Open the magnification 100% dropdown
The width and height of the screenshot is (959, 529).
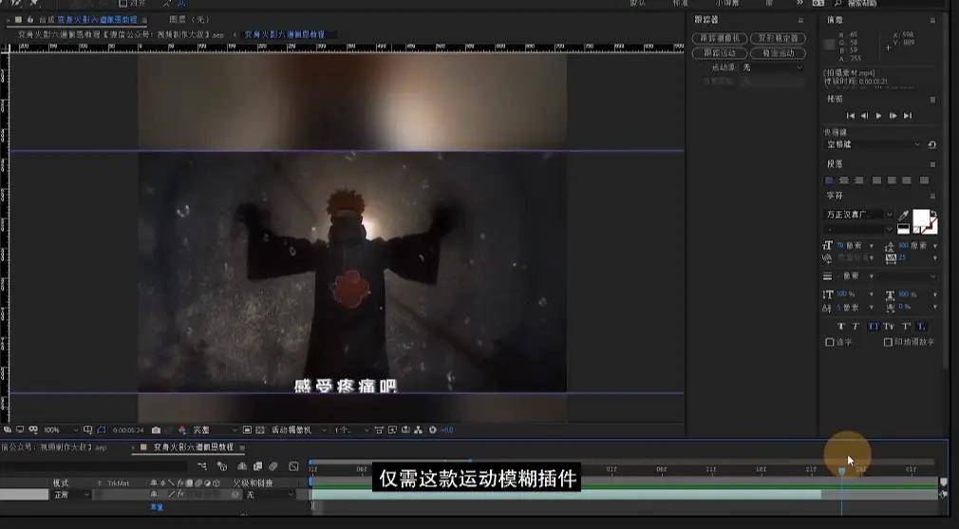(61, 430)
